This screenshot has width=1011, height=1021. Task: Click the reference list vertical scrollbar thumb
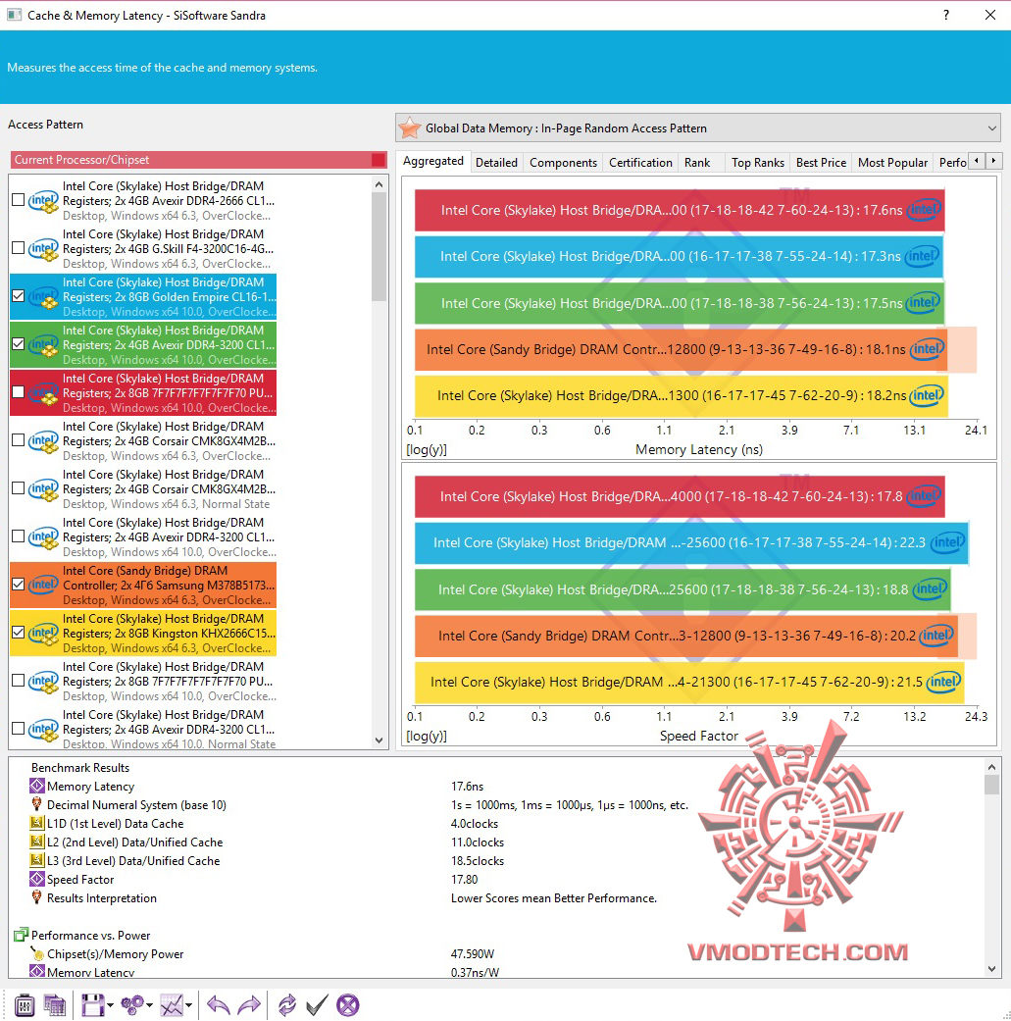[x=379, y=247]
